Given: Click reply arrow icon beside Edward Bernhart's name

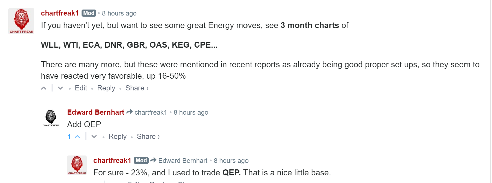Looking at the screenshot, I should pyautogui.click(x=130, y=112).
